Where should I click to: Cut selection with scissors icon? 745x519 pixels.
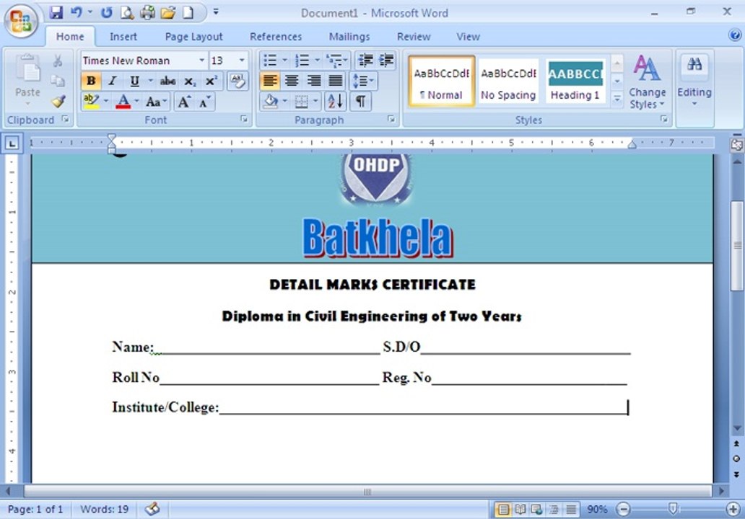click(x=58, y=61)
